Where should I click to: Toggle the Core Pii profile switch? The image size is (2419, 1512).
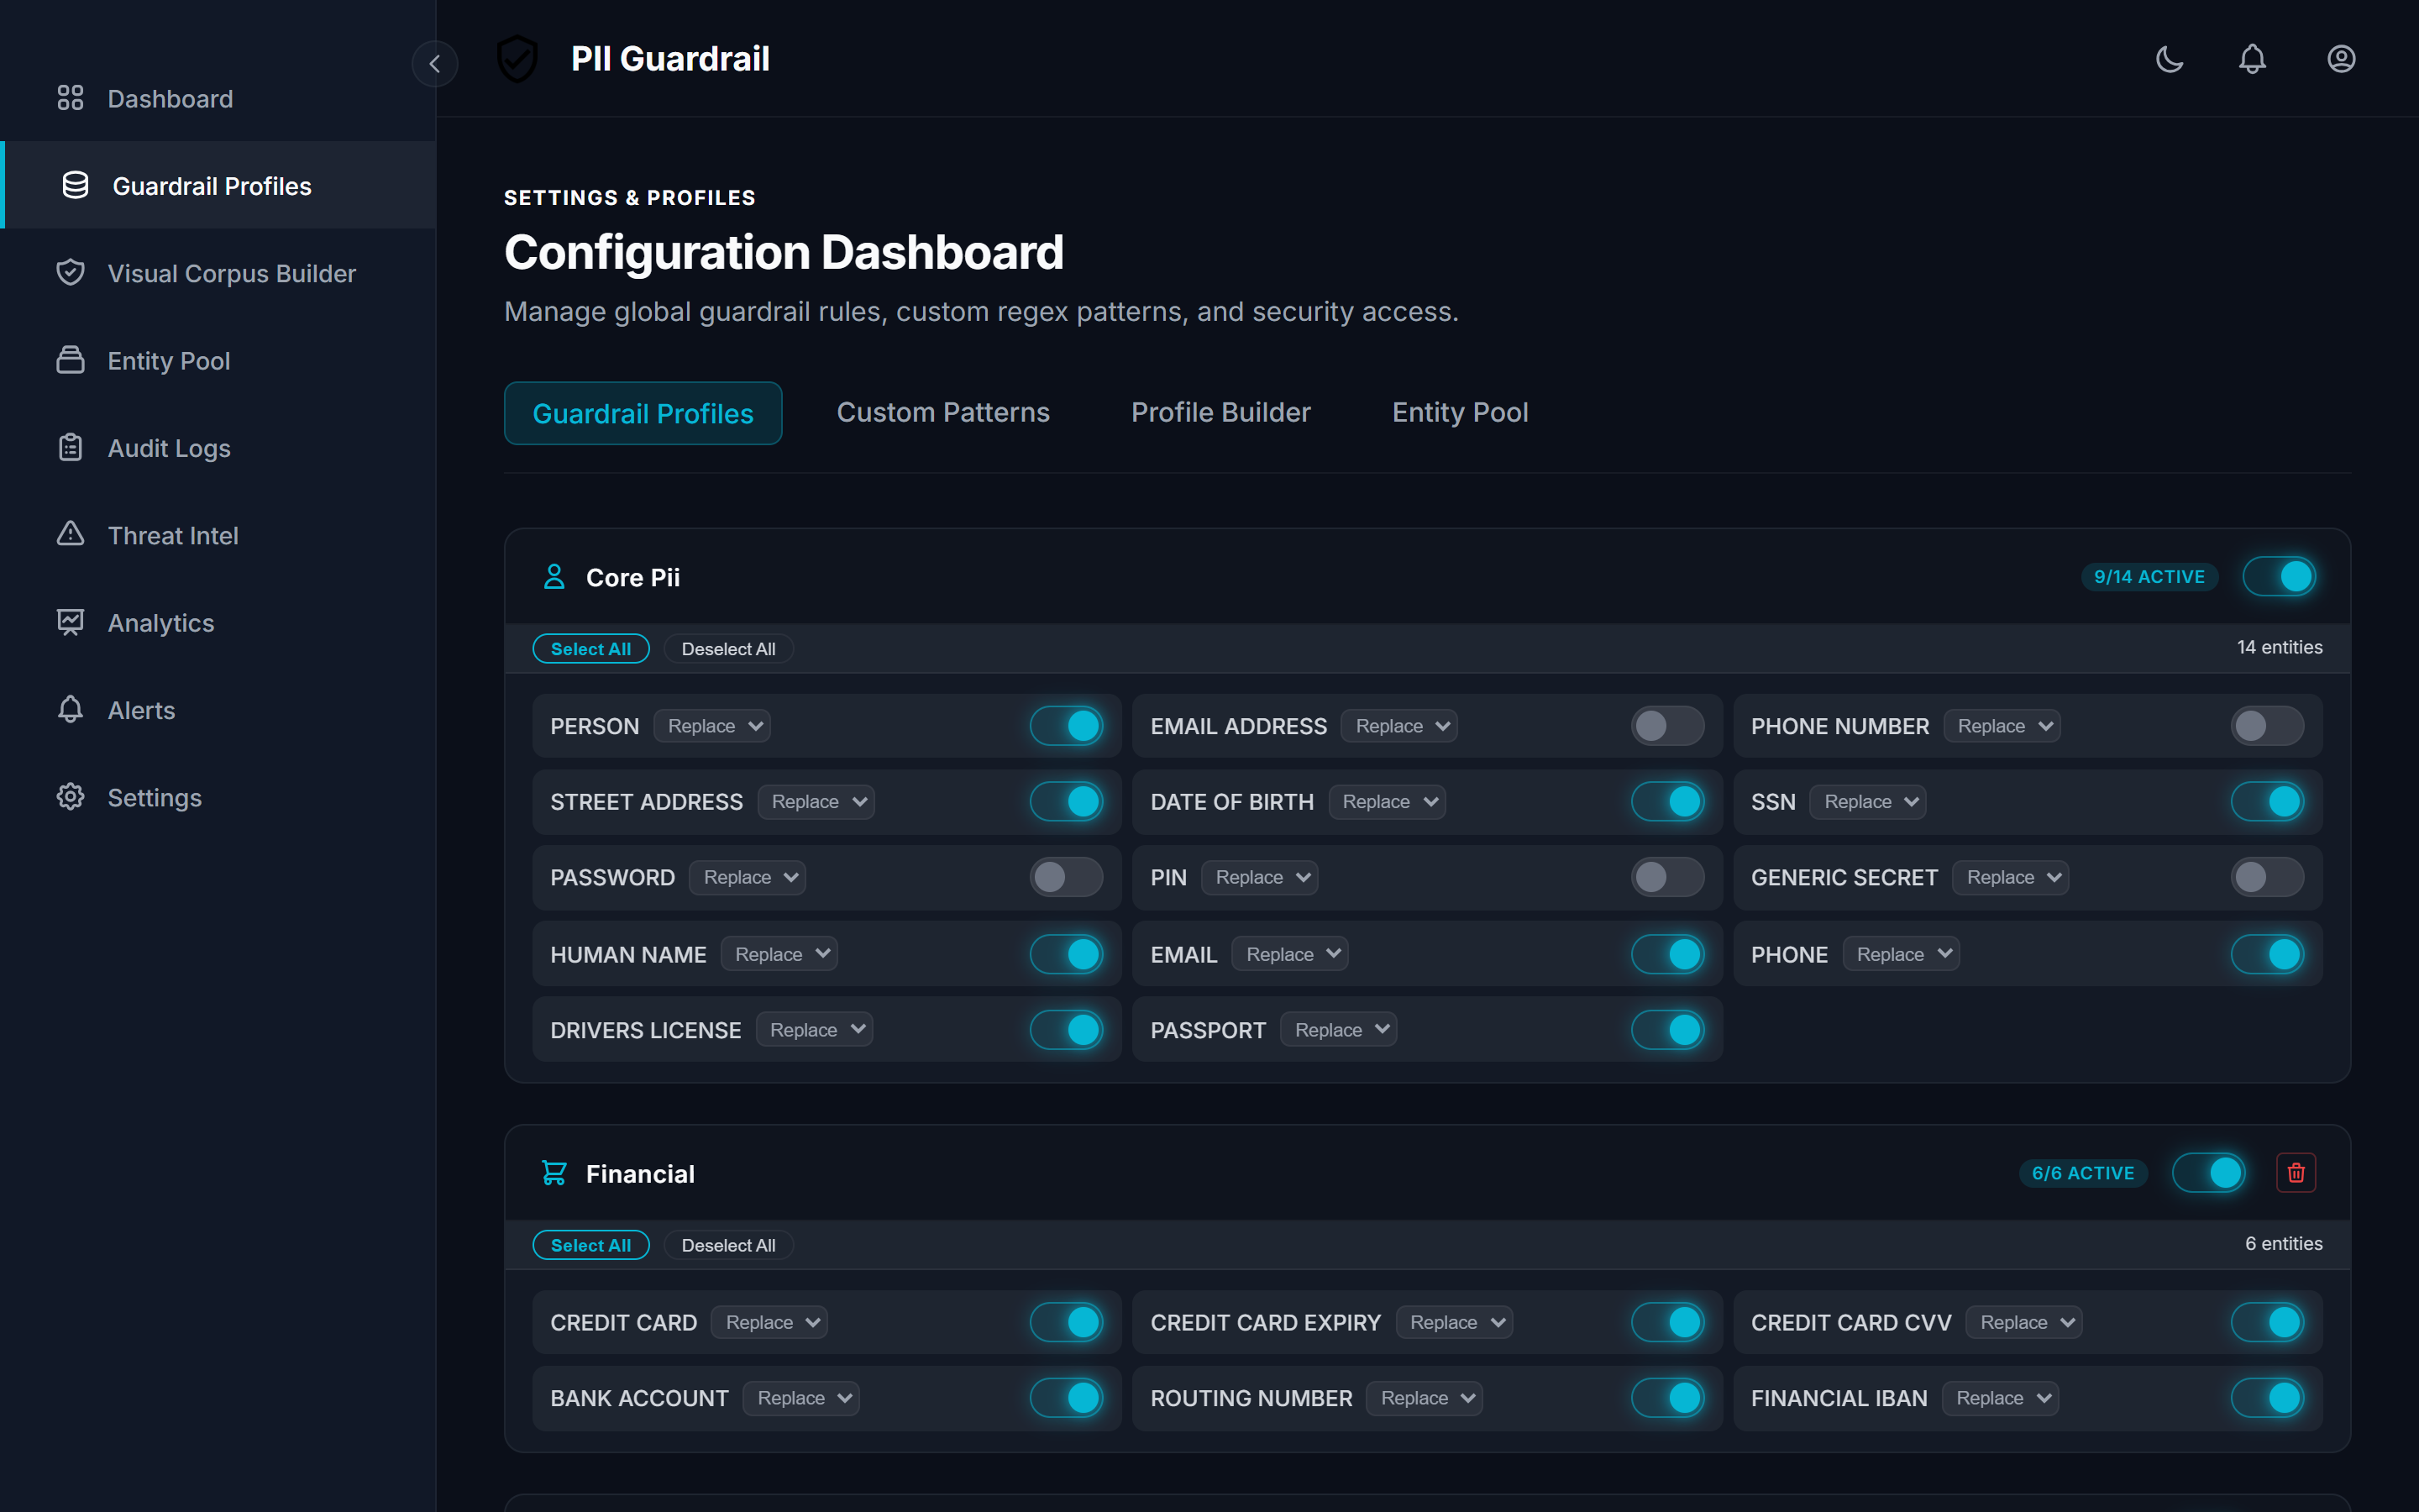click(2279, 577)
